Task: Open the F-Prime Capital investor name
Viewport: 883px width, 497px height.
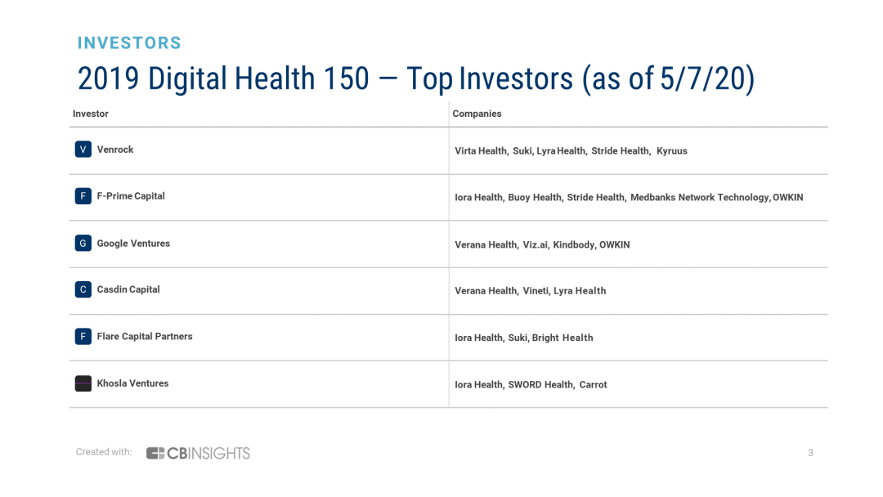Action: pos(131,196)
